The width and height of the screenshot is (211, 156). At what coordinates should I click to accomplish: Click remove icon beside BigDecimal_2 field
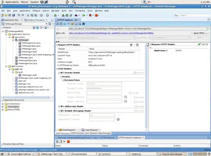(x=118, y=119)
